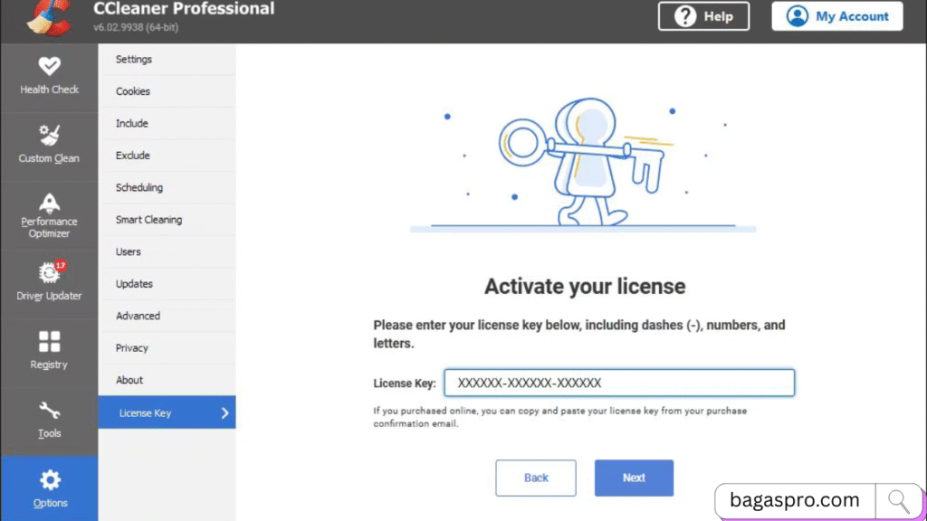View the About page
The height and width of the screenshot is (521, 927).
[x=129, y=380]
